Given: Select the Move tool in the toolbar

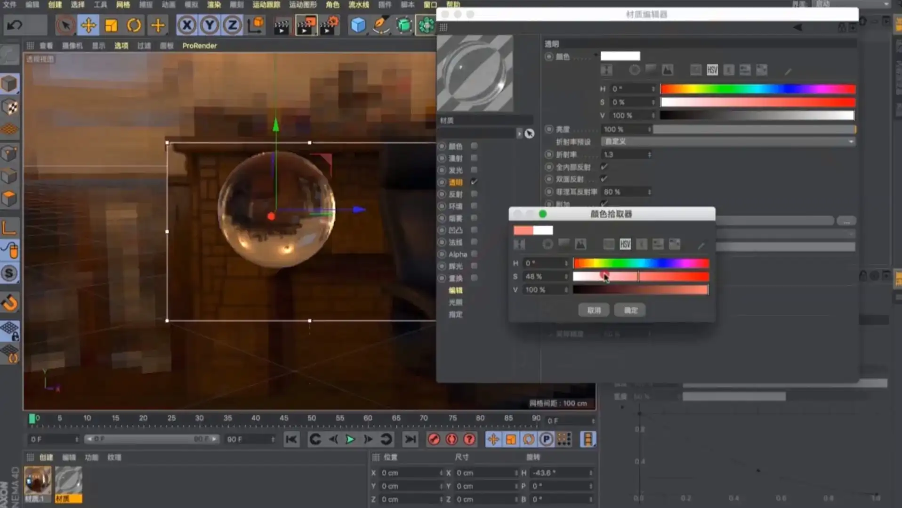Looking at the screenshot, I should (89, 25).
